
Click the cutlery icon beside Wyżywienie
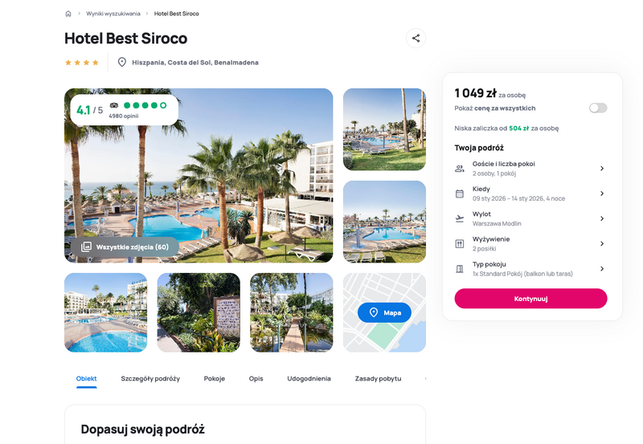tap(460, 244)
